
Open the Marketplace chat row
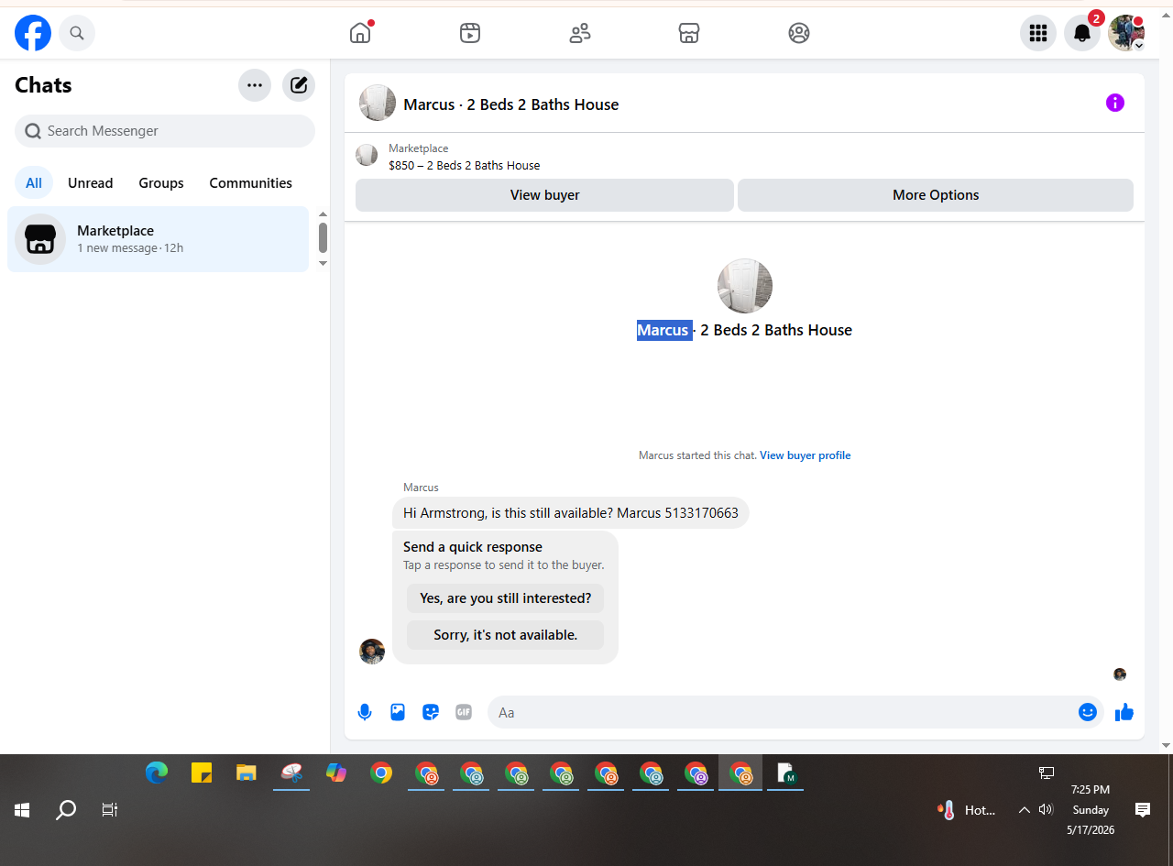159,239
